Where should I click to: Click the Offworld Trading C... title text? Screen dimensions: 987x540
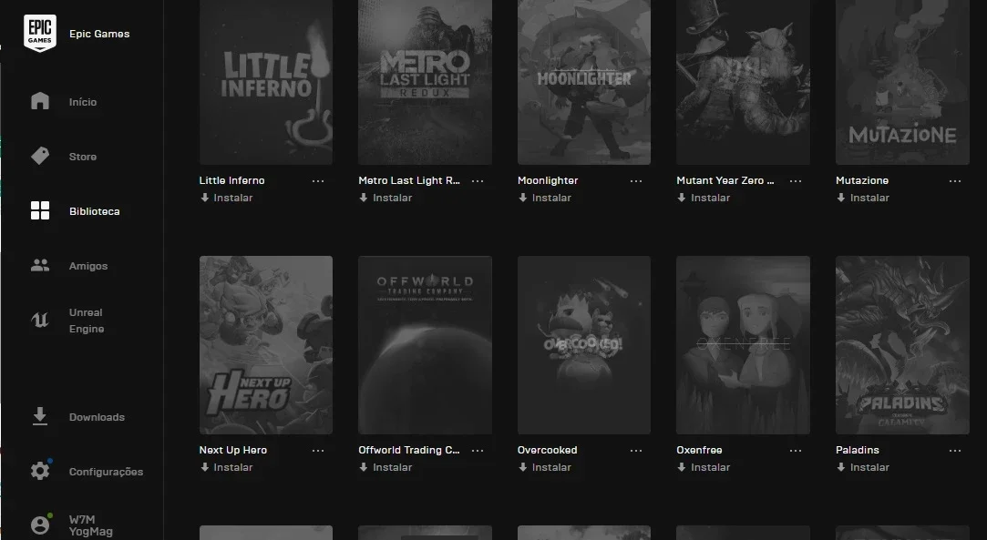[x=409, y=450]
